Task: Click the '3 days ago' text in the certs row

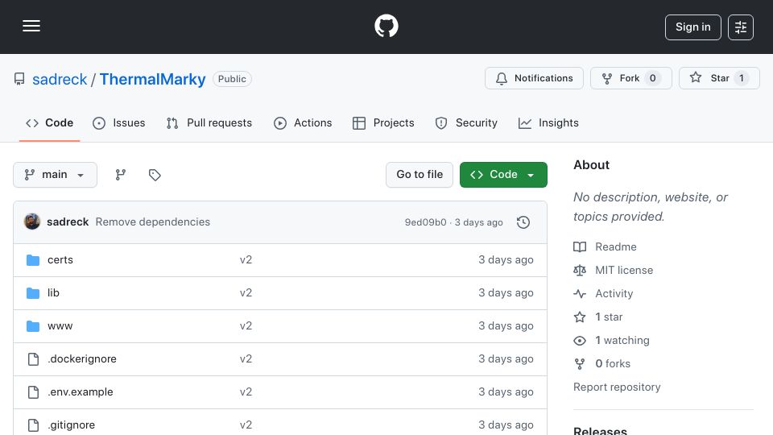Action: (506, 260)
